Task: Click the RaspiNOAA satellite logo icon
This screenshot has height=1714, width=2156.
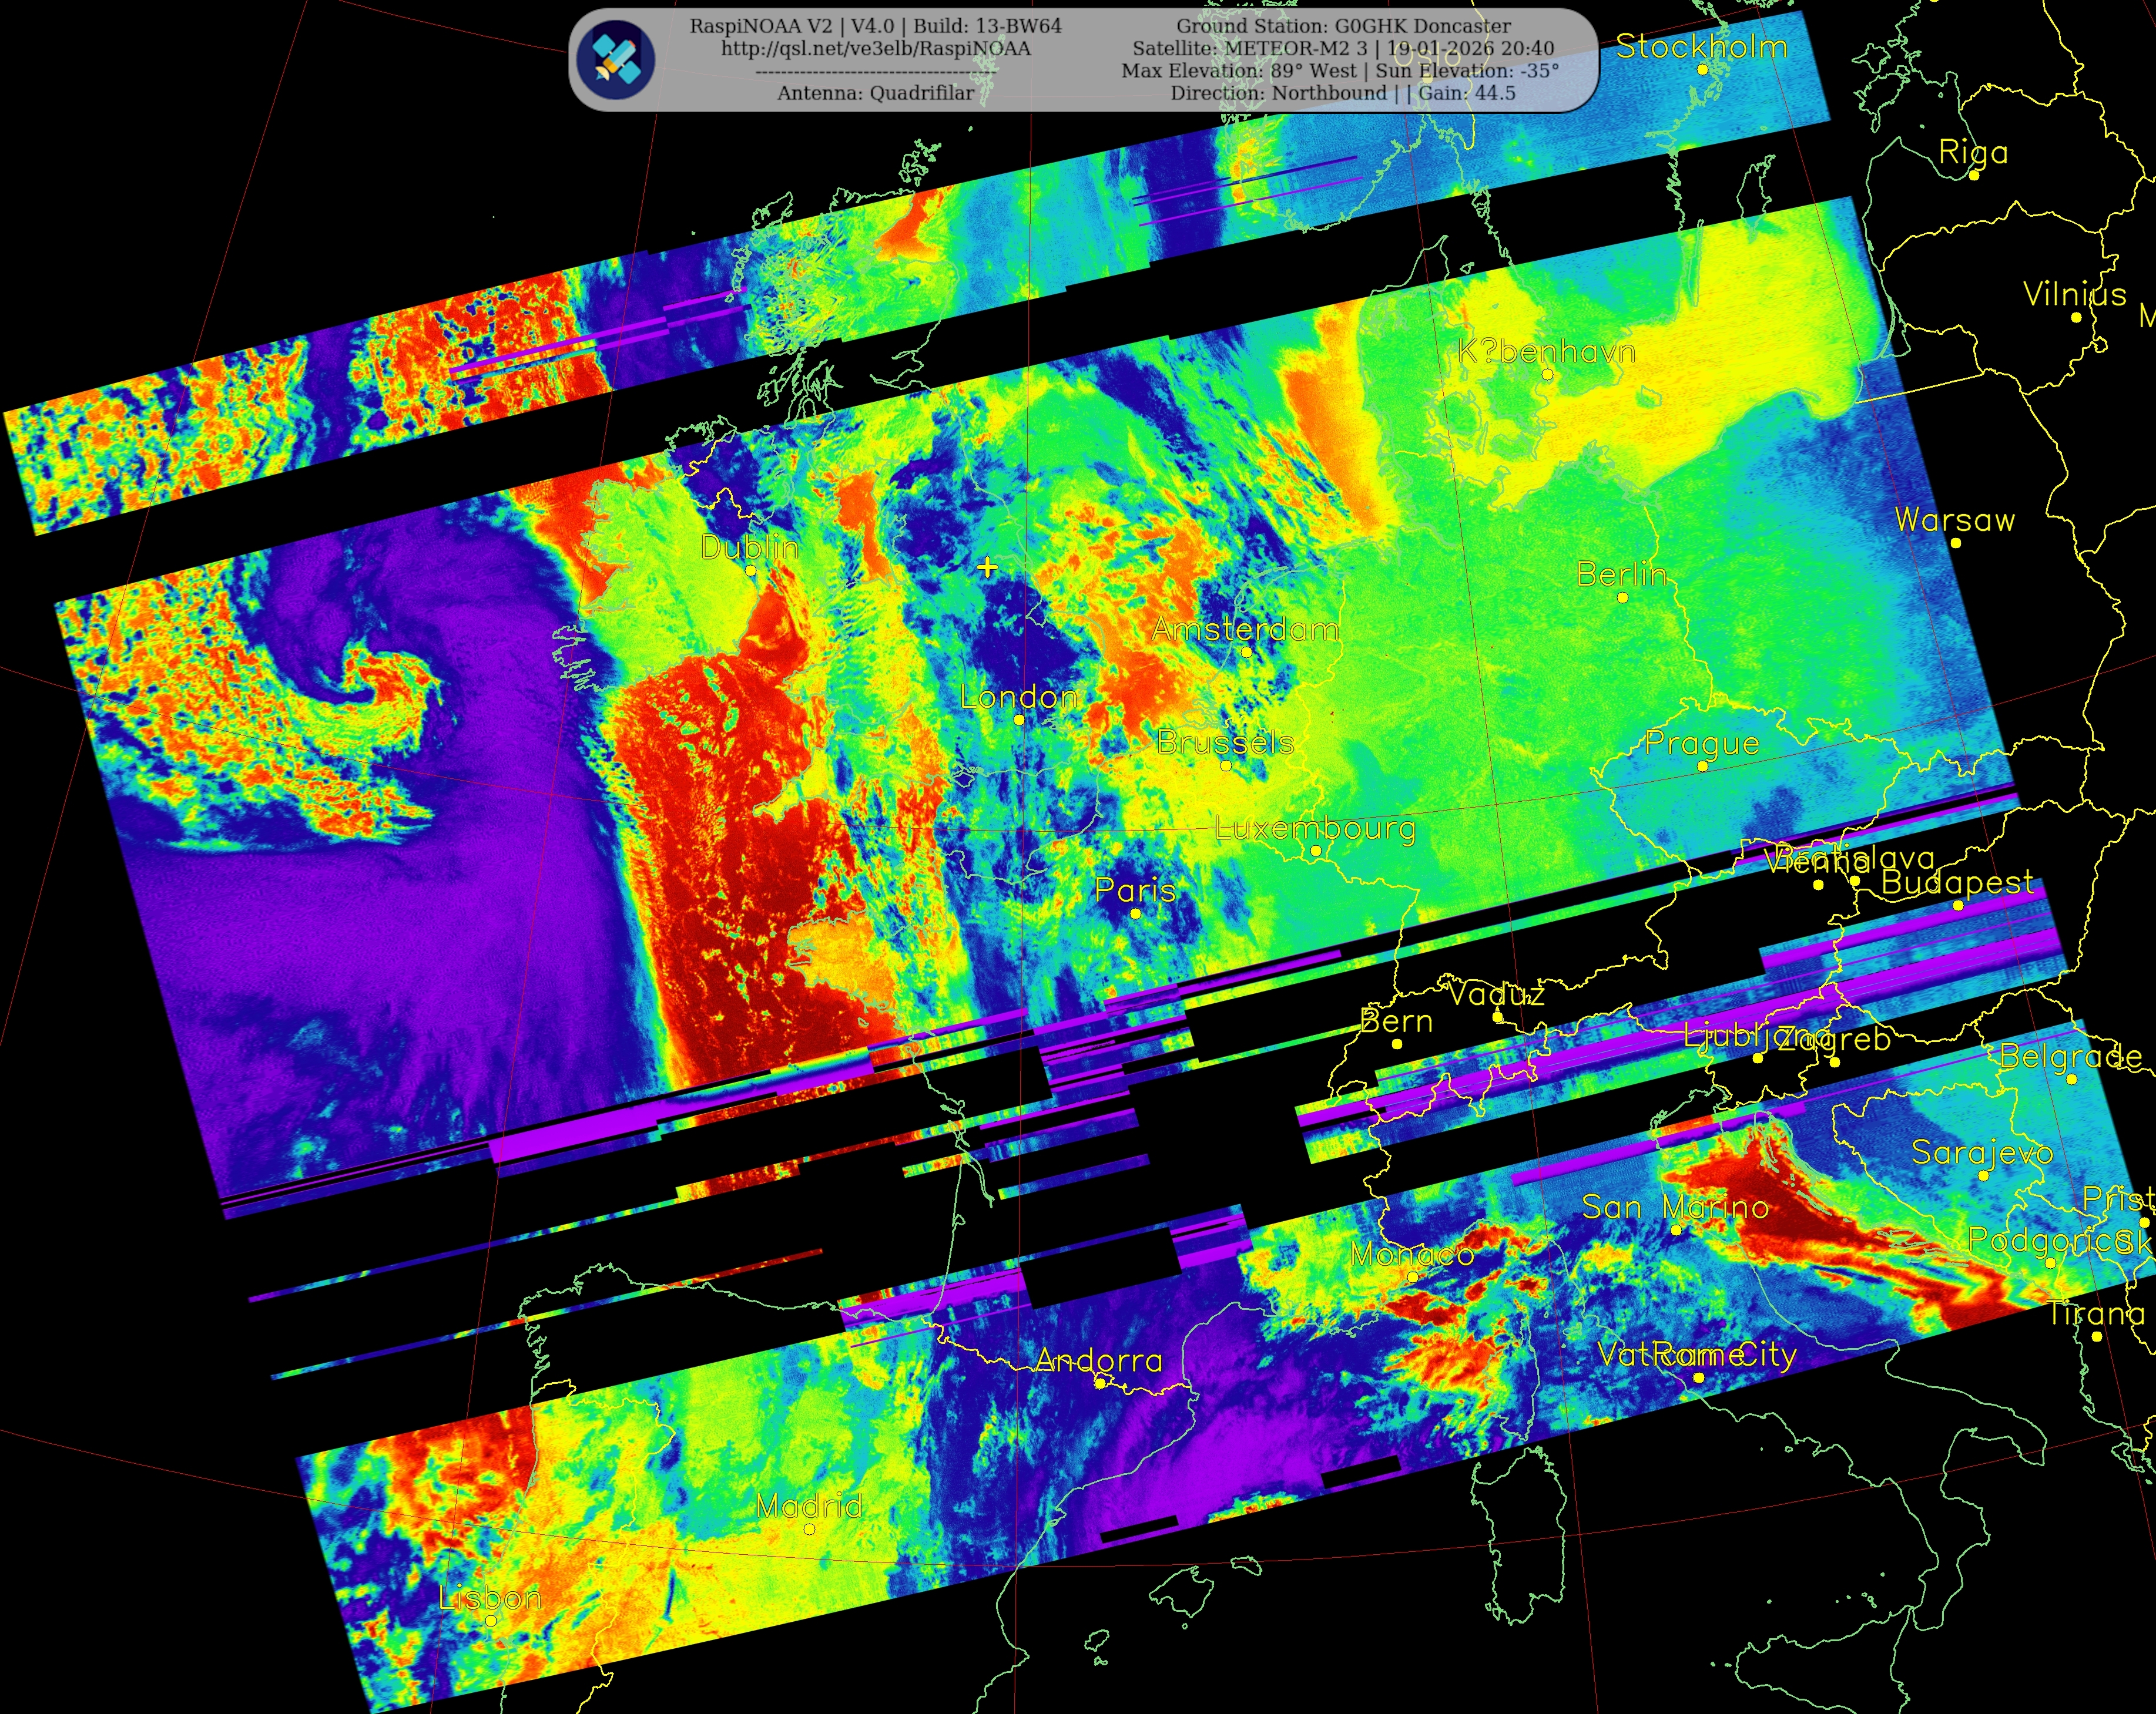Action: pyautogui.click(x=617, y=59)
